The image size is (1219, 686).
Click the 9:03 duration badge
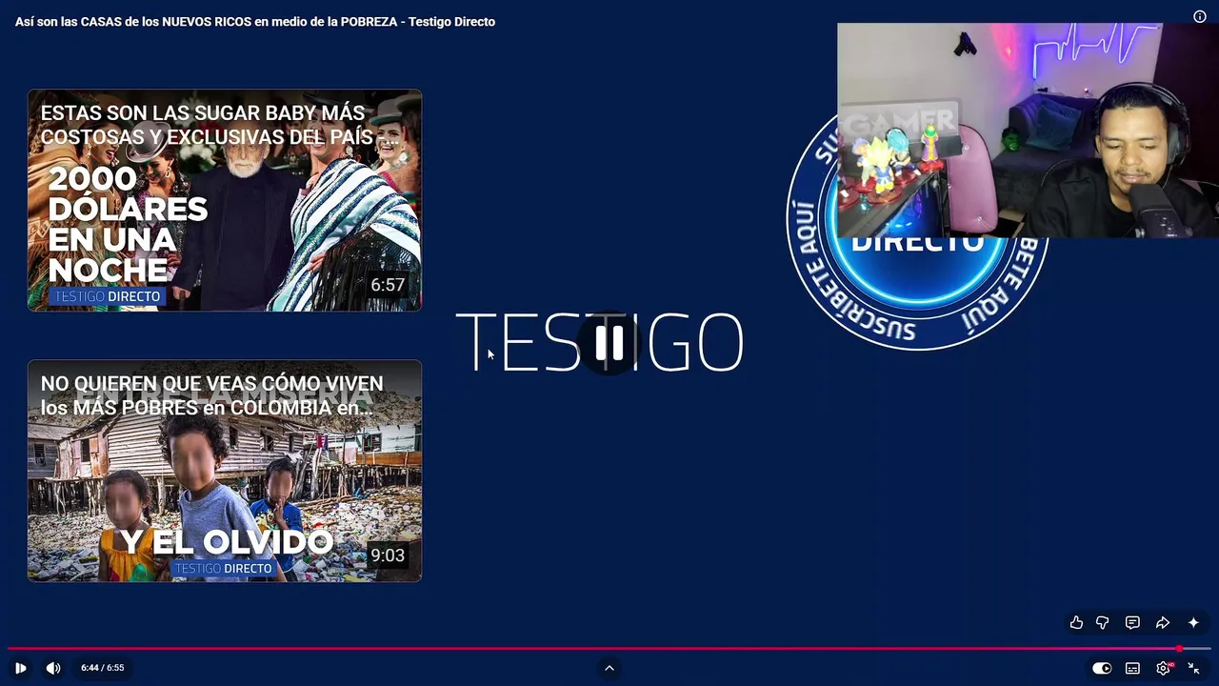388,555
